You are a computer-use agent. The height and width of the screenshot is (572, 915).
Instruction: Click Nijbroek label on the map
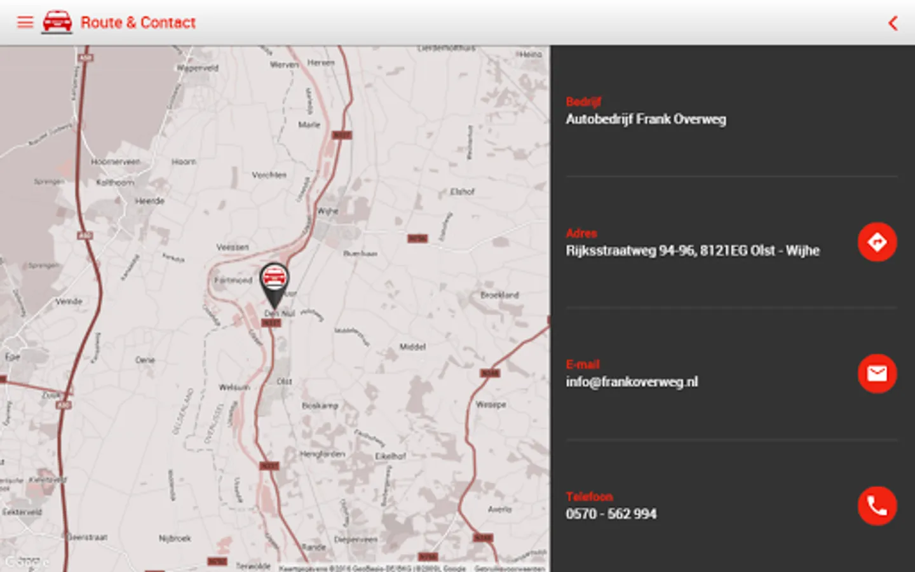(x=175, y=538)
